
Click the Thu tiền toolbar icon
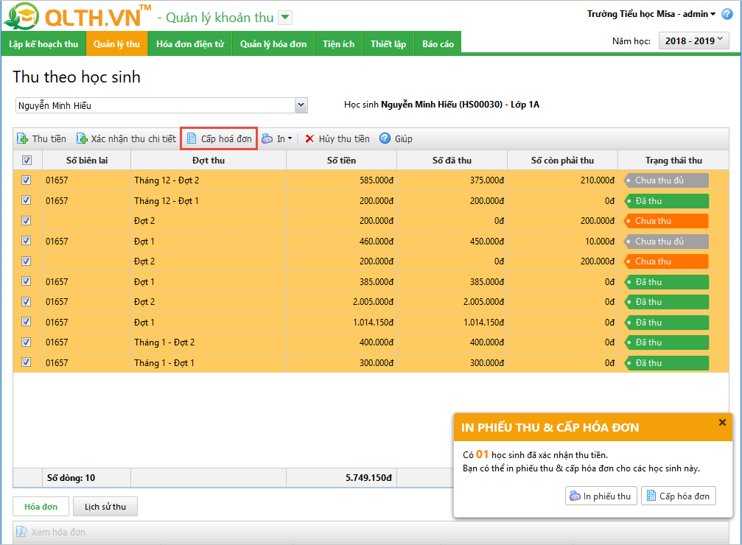pyautogui.click(x=23, y=138)
